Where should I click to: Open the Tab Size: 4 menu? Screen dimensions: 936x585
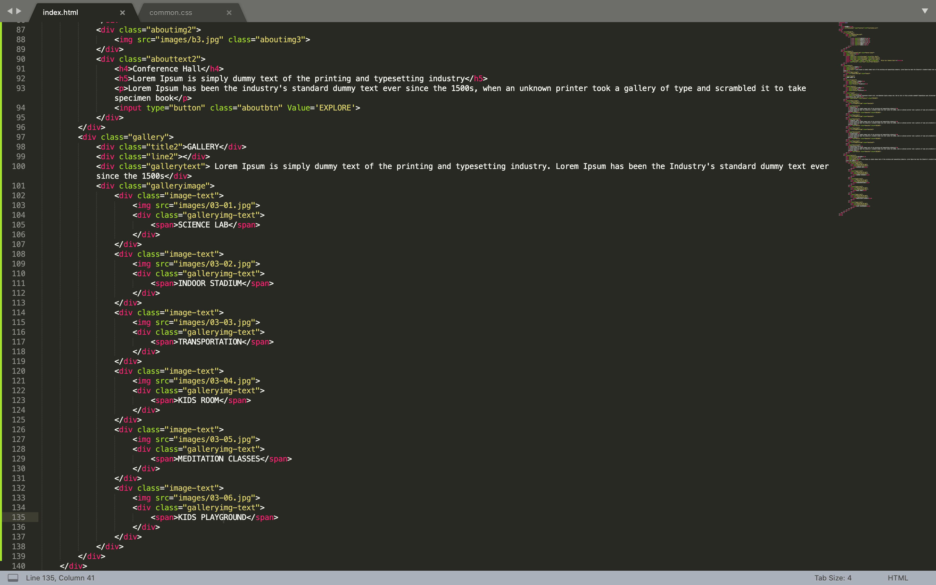833,578
